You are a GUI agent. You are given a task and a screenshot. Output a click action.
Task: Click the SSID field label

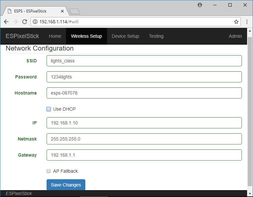click(x=32, y=61)
